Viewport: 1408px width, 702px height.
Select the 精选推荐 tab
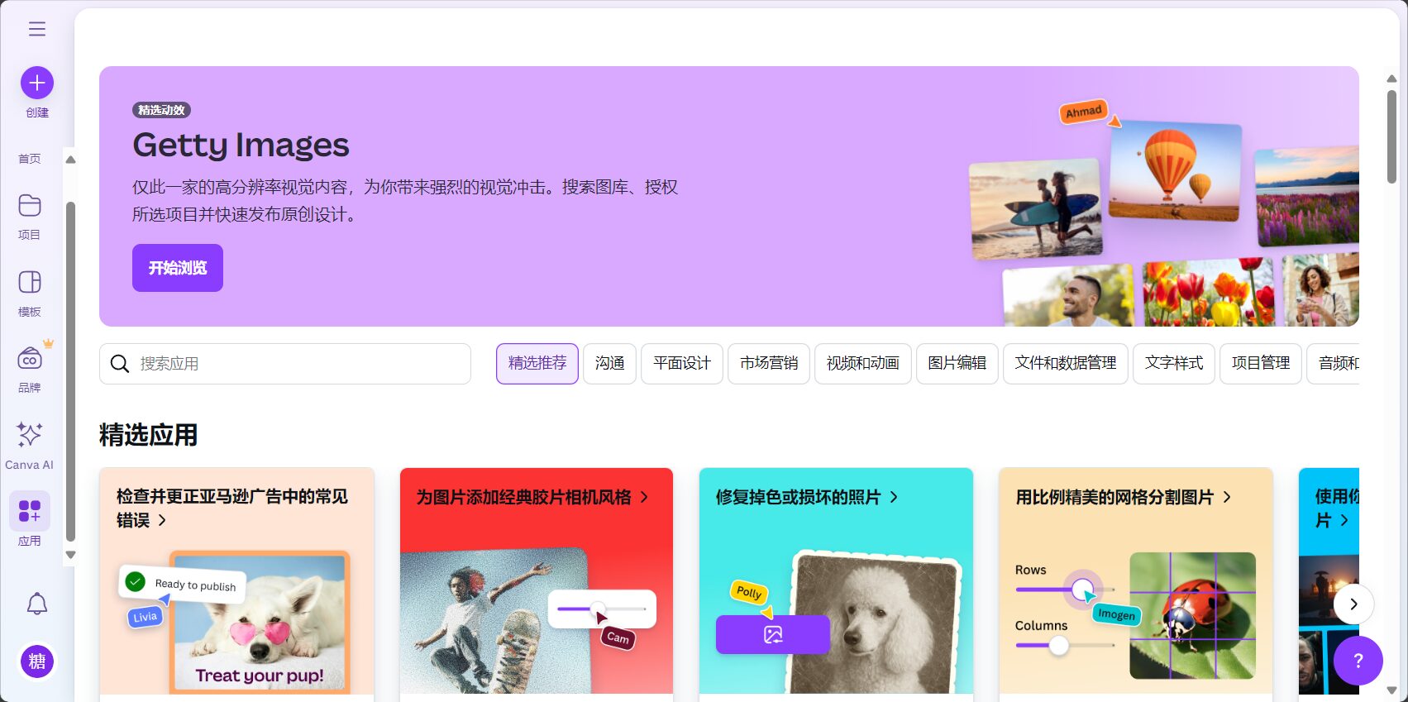537,364
